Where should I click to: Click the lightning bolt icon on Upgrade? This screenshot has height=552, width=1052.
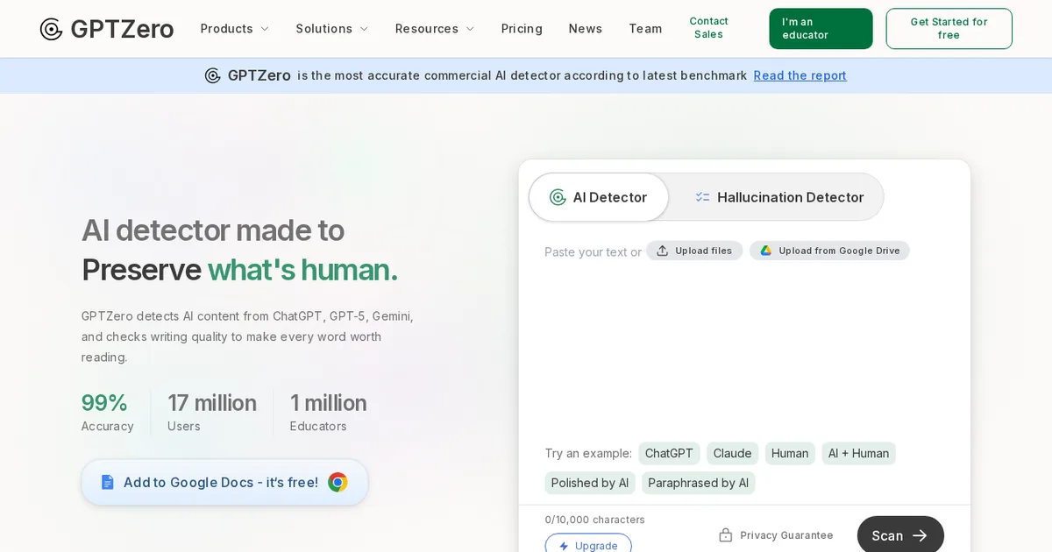point(564,546)
